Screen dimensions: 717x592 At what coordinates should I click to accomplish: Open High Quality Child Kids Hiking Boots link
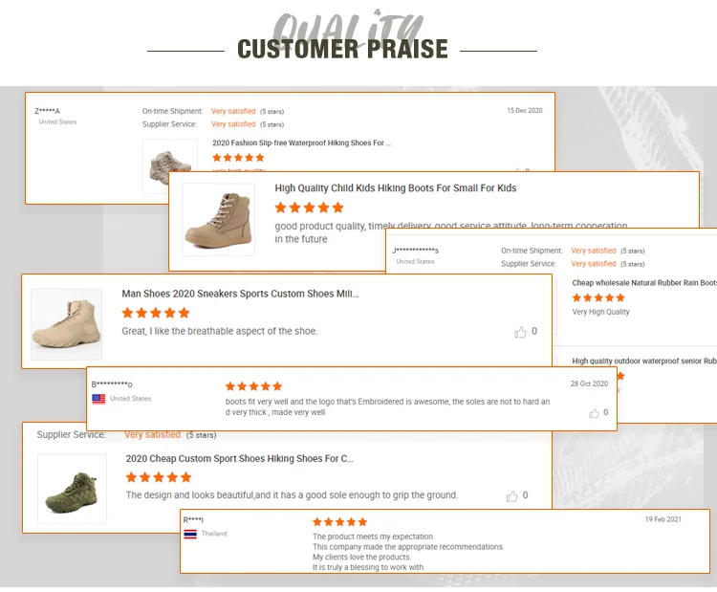coord(395,188)
